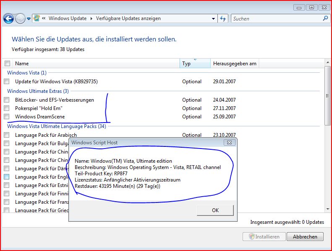Click the forward navigation arrow

(x=20, y=19)
